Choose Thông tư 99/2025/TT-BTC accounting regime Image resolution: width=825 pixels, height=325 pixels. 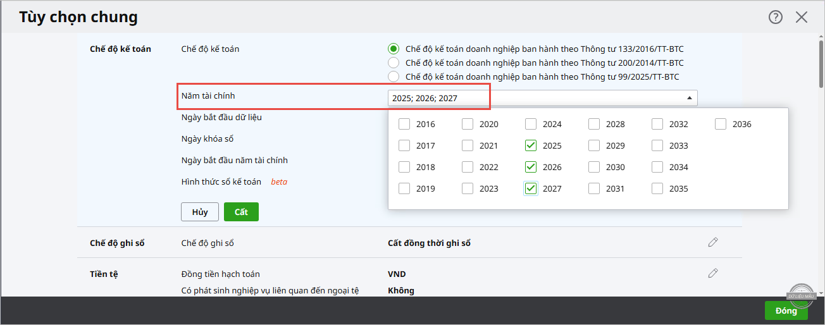394,77
